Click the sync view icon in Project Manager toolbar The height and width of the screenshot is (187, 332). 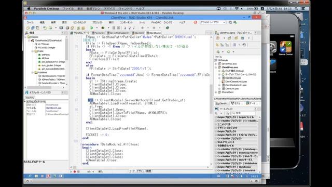pyautogui.click(x=244, y=45)
